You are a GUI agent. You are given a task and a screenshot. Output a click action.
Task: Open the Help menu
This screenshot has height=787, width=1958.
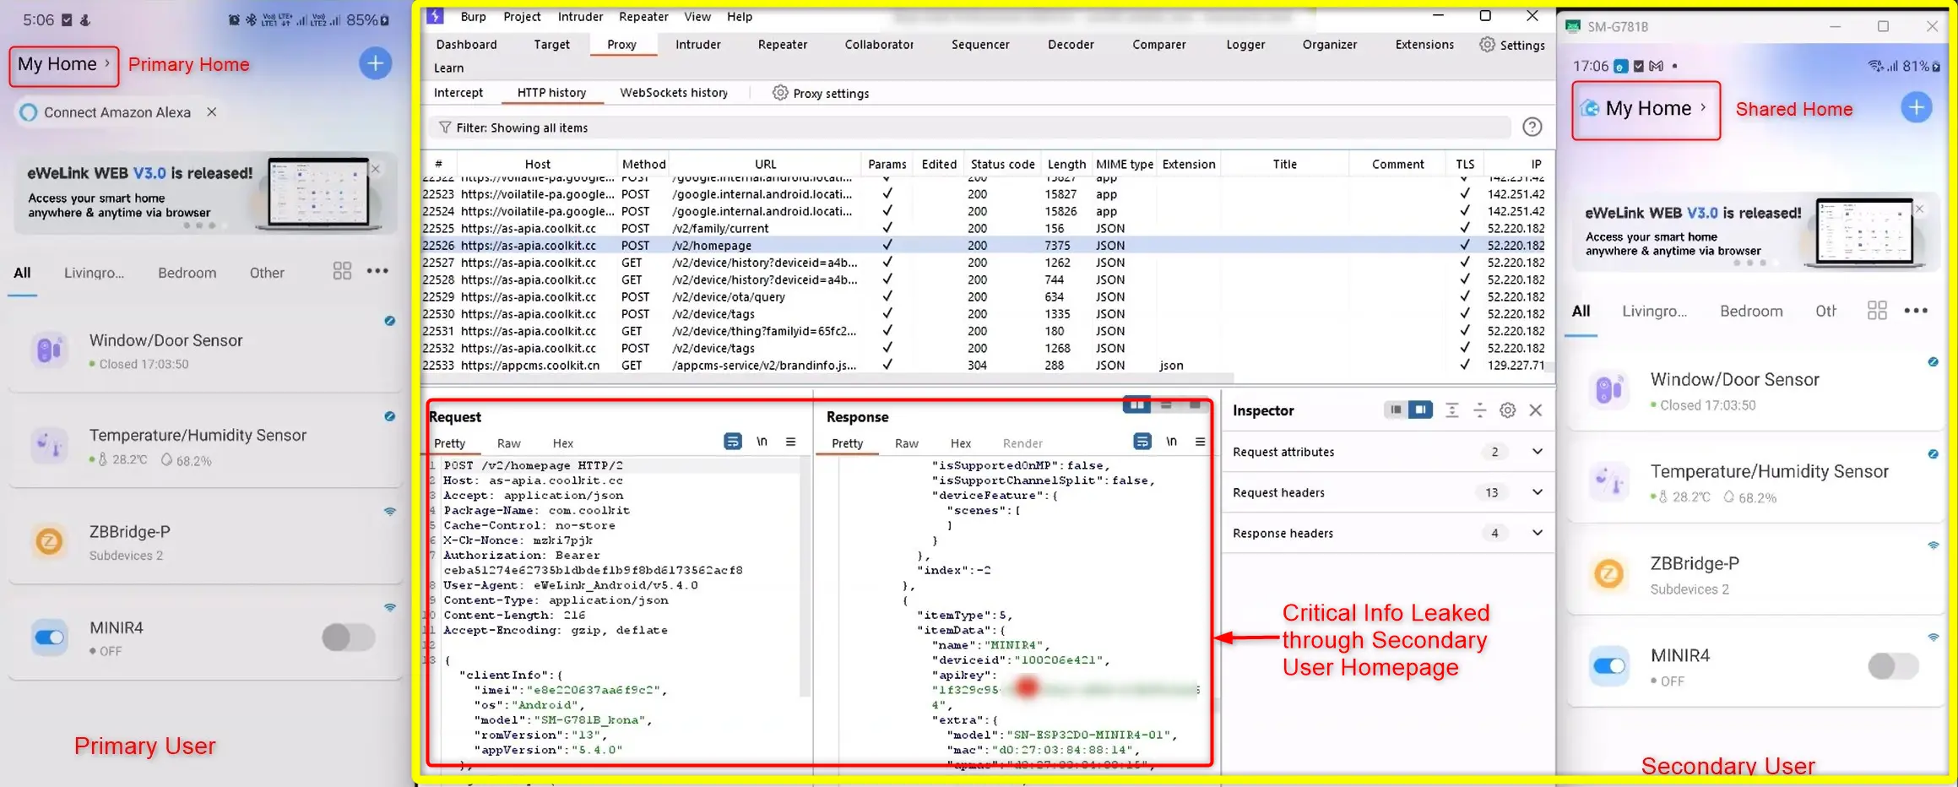[x=740, y=17]
